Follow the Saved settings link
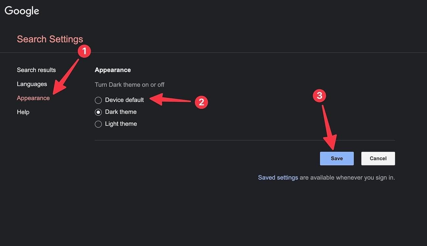This screenshot has height=246, width=427. tap(278, 178)
